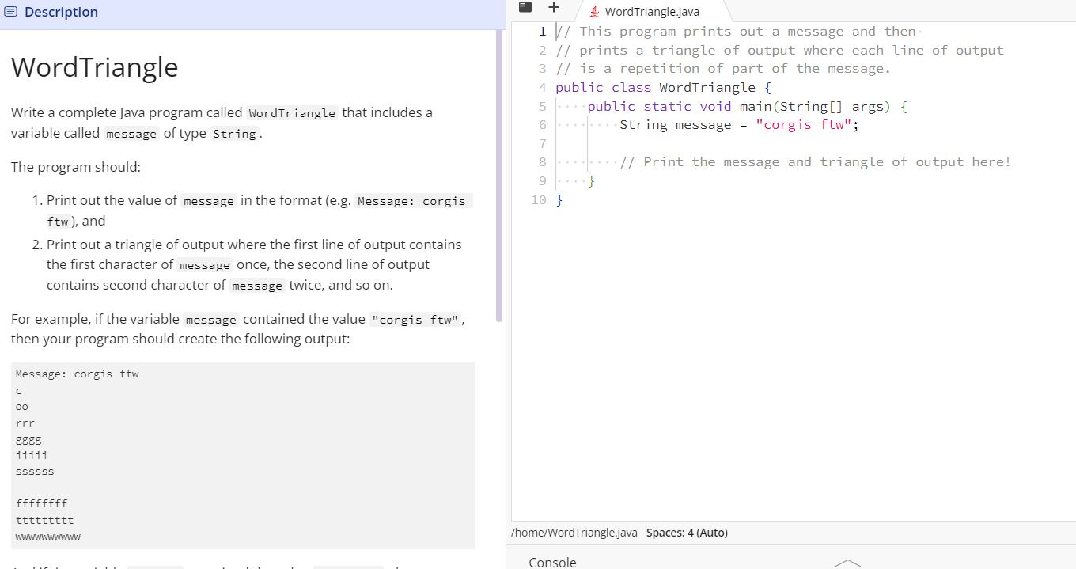The height and width of the screenshot is (569, 1076).
Task: Click the unsaved changes indicator on WordTriangle.java
Action: pyautogui.click(x=596, y=12)
